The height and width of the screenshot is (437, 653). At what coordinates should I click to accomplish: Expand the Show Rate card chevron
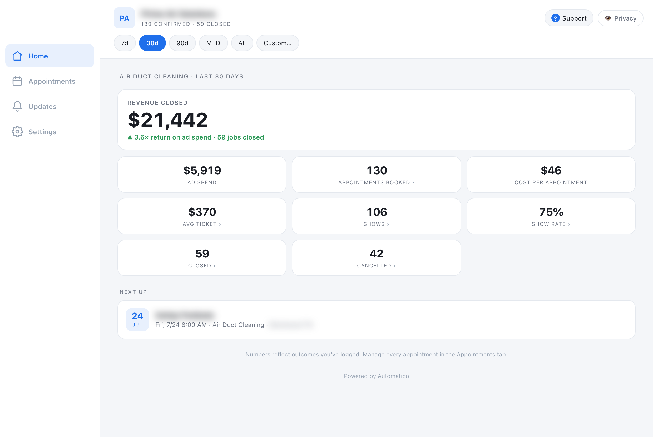click(x=569, y=224)
